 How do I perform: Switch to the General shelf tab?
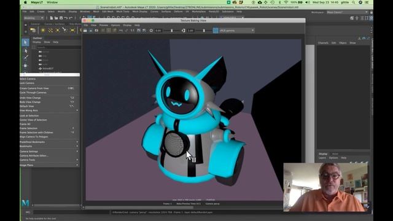tap(35, 24)
